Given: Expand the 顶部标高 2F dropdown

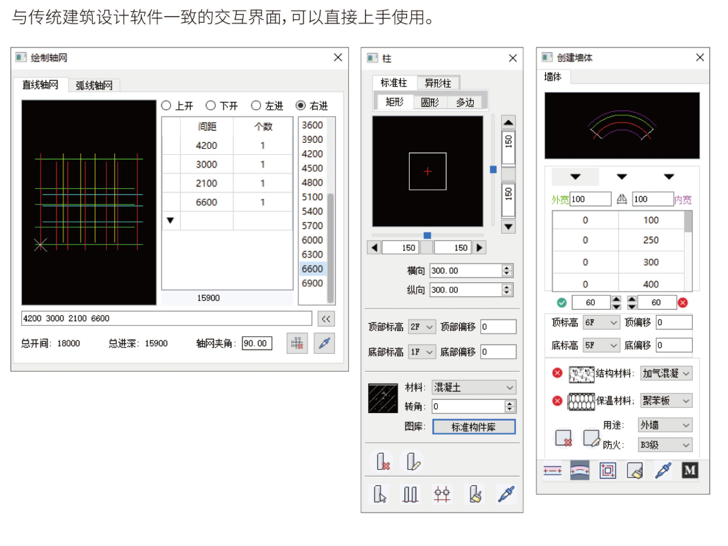Looking at the screenshot, I should pos(422,327).
